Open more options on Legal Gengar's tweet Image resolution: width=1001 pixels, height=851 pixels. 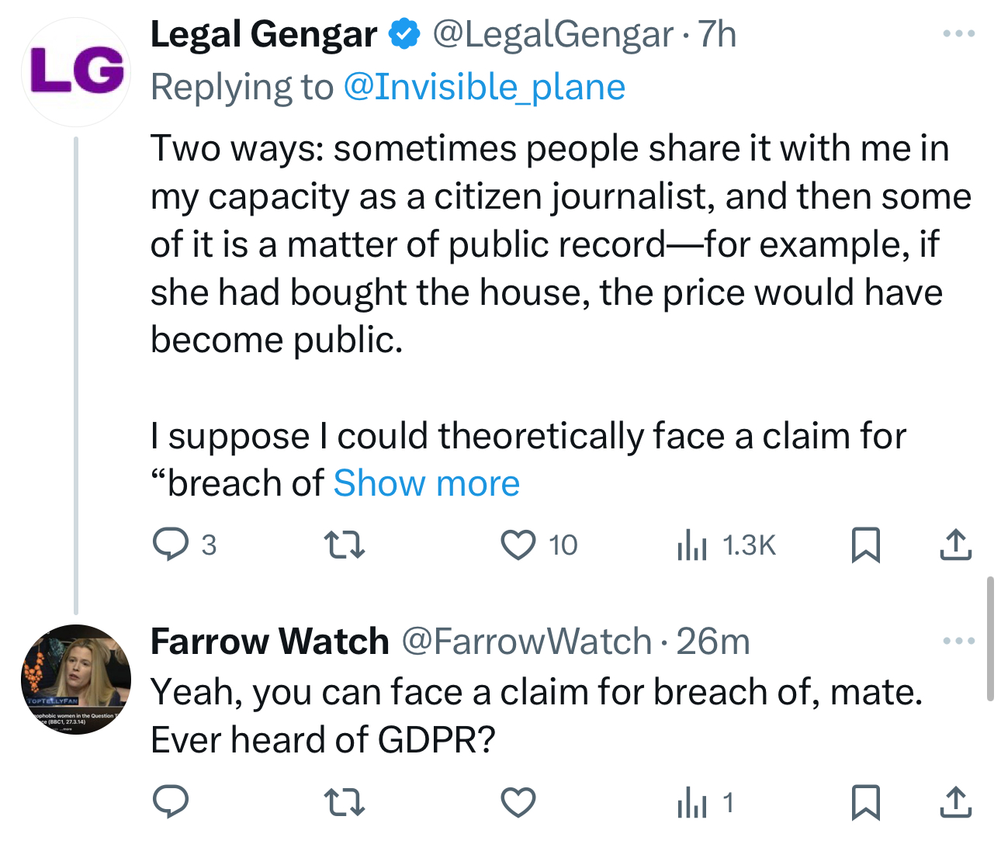click(958, 34)
